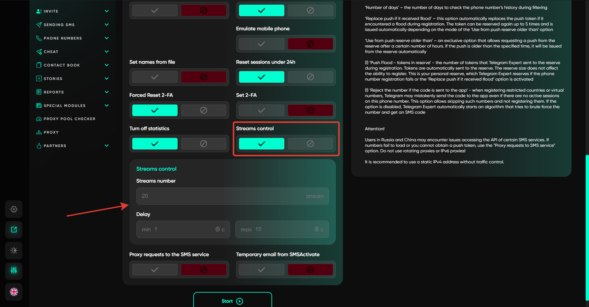
Task: Expand the Sending SMS menu chevron
Action: (107, 25)
